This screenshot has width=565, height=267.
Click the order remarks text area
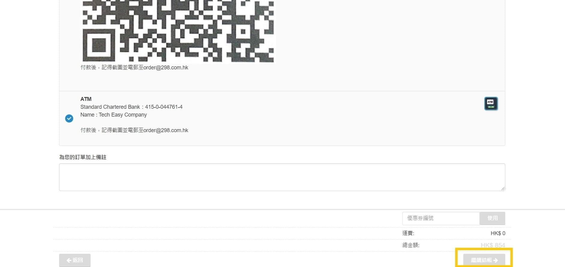(282, 177)
